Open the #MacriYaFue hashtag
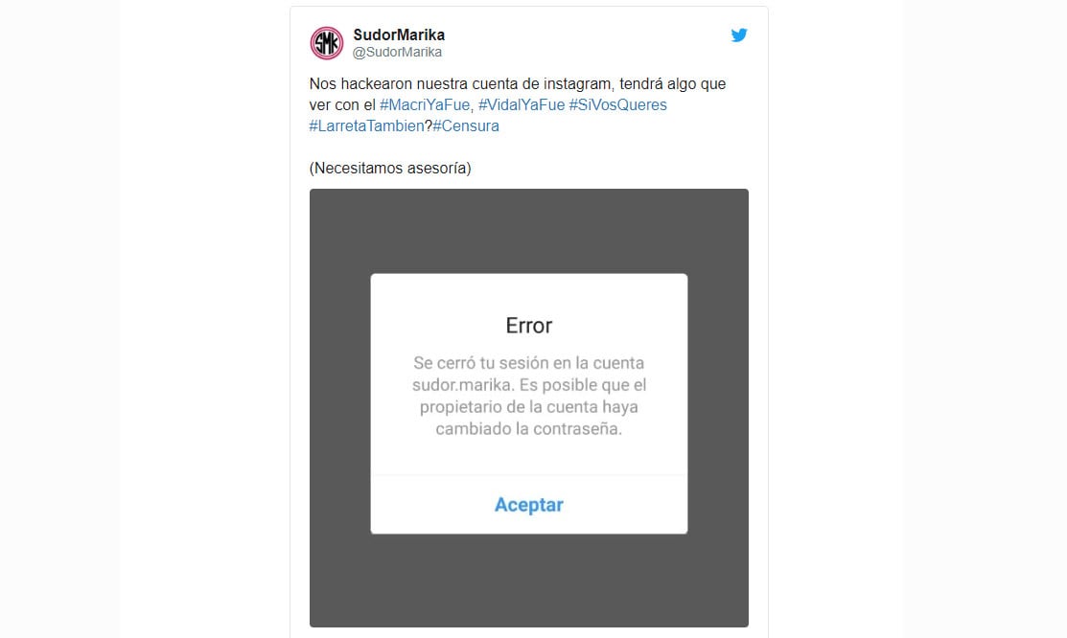1067x638 pixels. pos(425,104)
